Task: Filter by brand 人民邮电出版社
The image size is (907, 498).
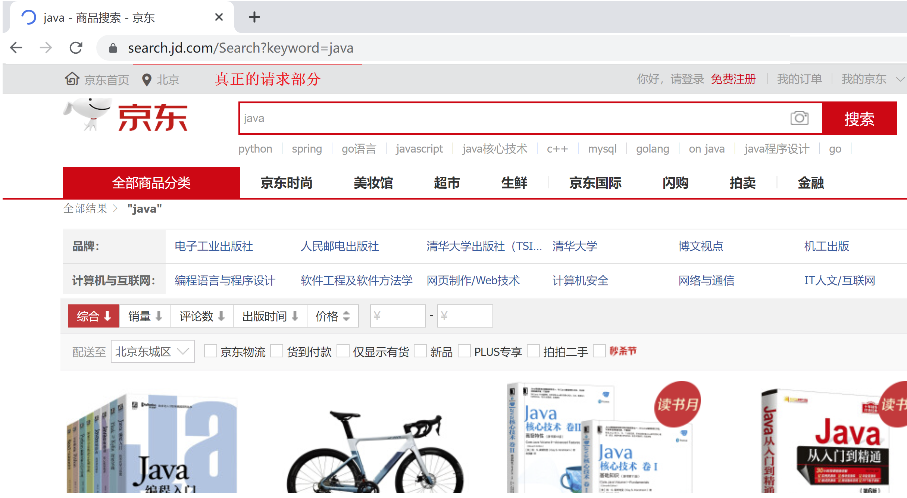Action: pos(340,246)
